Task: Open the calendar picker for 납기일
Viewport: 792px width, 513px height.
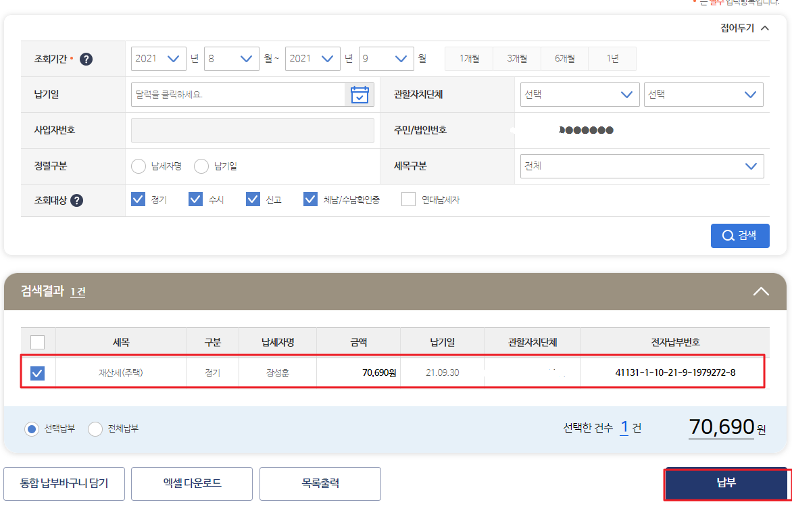Action: tap(359, 95)
